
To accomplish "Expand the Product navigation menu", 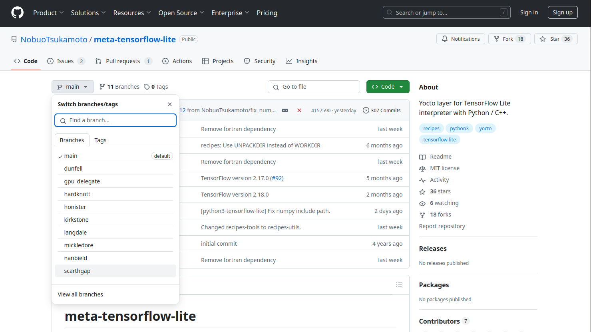I will point(48,13).
